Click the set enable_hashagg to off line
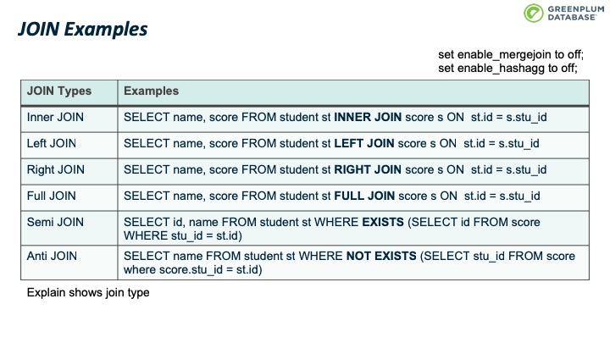 (x=507, y=68)
